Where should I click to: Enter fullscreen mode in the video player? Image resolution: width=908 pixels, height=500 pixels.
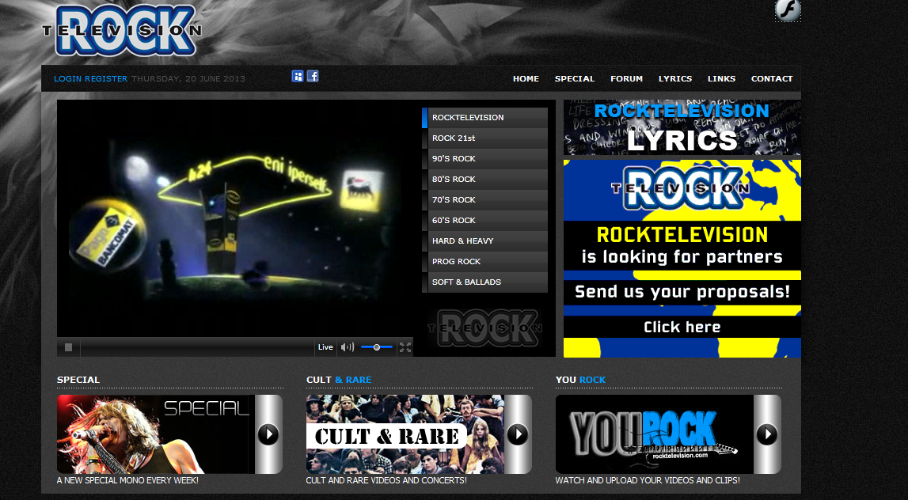(x=405, y=347)
